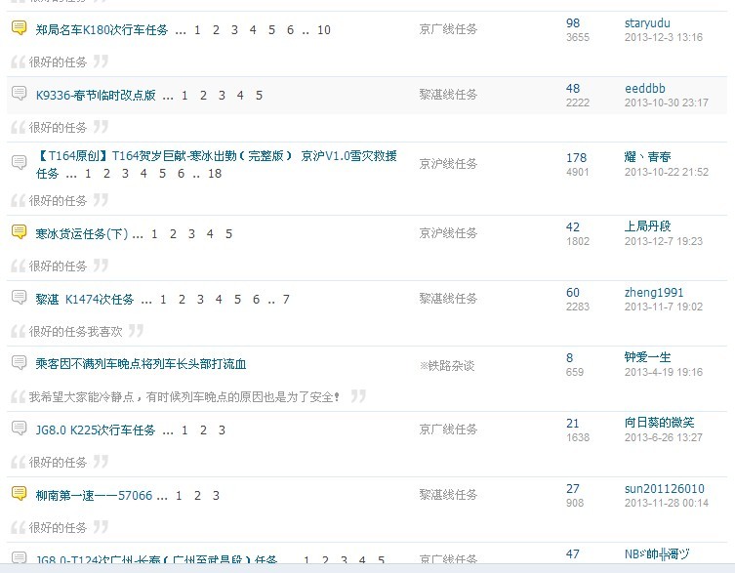Click thread icon beside 乘客因不满列车晚点 thread
This screenshot has width=735, height=573.
coord(19,363)
